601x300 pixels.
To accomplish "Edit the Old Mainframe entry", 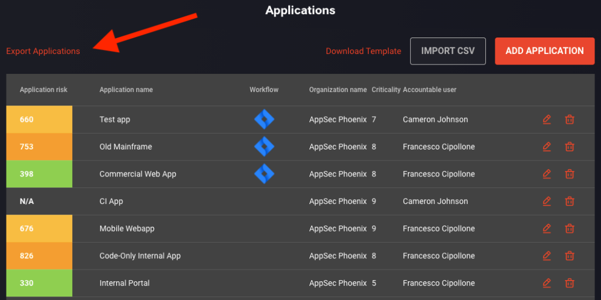I will (x=547, y=146).
